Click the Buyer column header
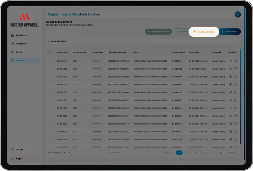This screenshot has height=171, width=253. pos(137,52)
